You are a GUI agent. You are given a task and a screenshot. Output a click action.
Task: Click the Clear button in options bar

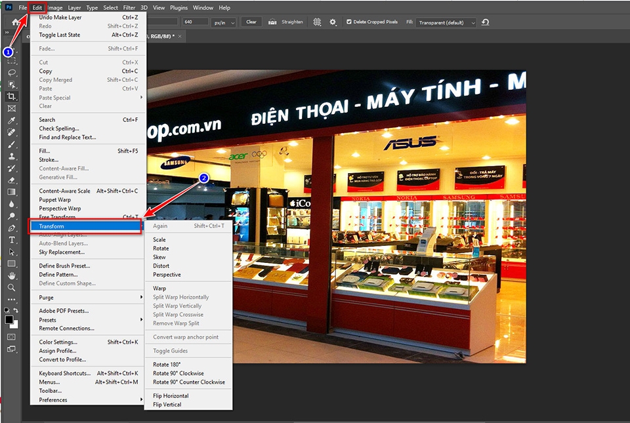[251, 22]
